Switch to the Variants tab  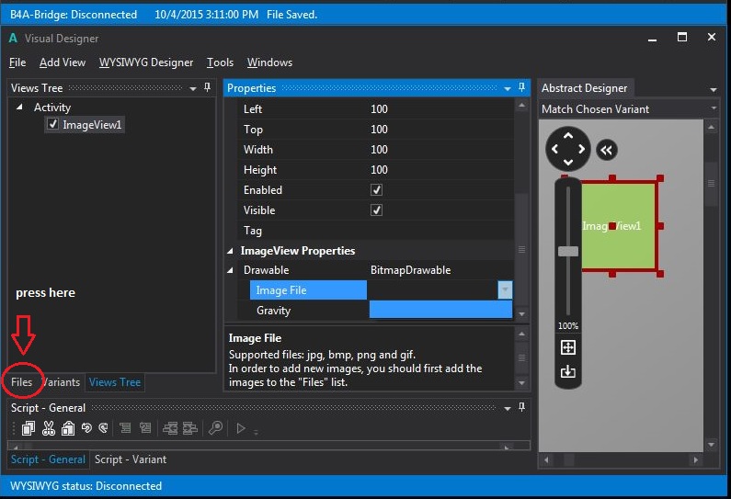tap(61, 382)
